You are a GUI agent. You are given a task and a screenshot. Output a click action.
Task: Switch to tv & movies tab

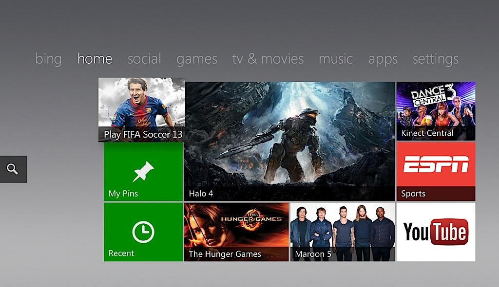(268, 59)
